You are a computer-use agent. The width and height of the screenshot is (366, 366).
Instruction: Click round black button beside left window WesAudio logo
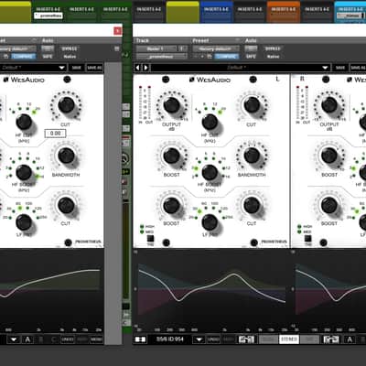[x=67, y=80]
